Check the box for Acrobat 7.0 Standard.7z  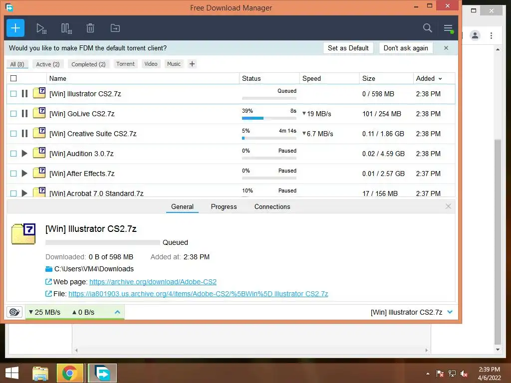[x=13, y=193]
